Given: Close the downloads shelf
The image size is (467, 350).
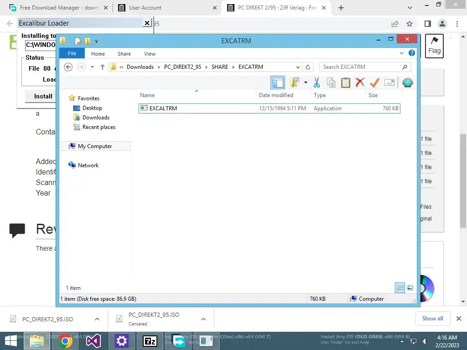Looking at the screenshot, I should pos(459,319).
